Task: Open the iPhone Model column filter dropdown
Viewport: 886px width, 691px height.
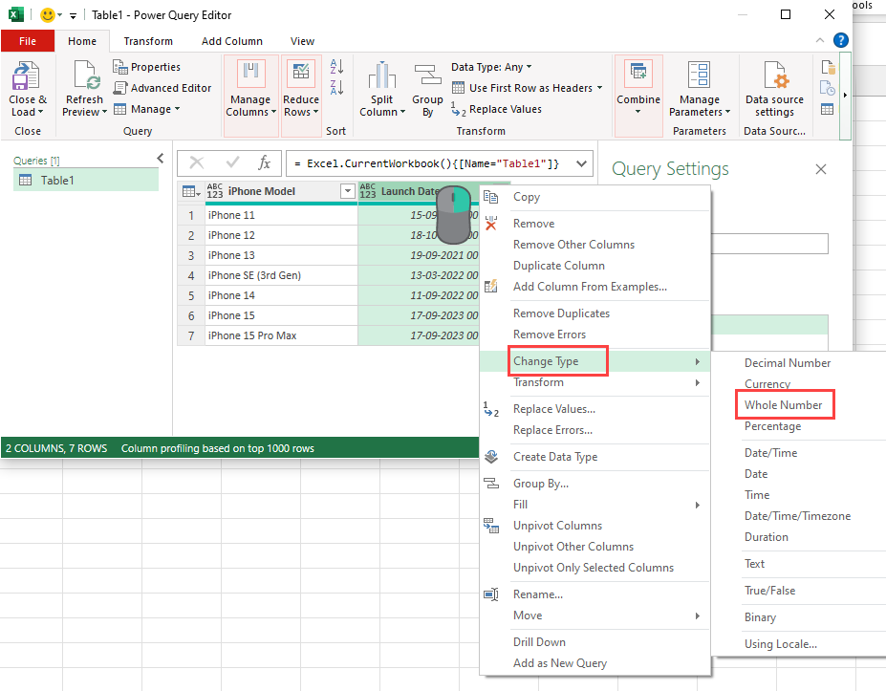Action: tap(348, 191)
